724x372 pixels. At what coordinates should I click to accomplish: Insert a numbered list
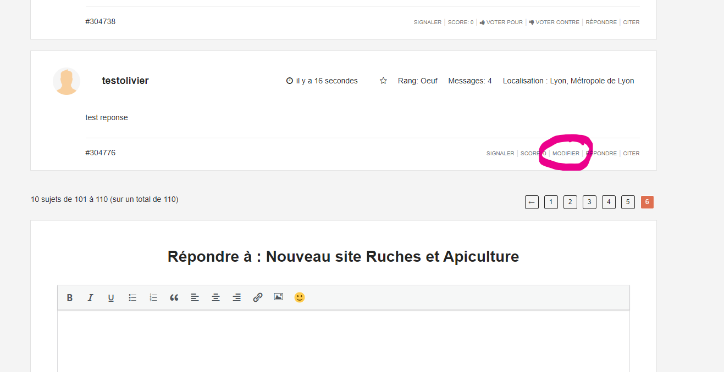point(153,297)
